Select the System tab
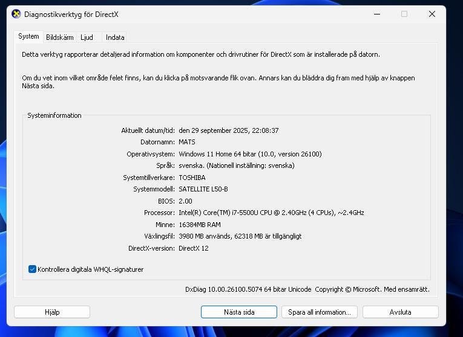This screenshot has height=337, width=463. [x=28, y=36]
